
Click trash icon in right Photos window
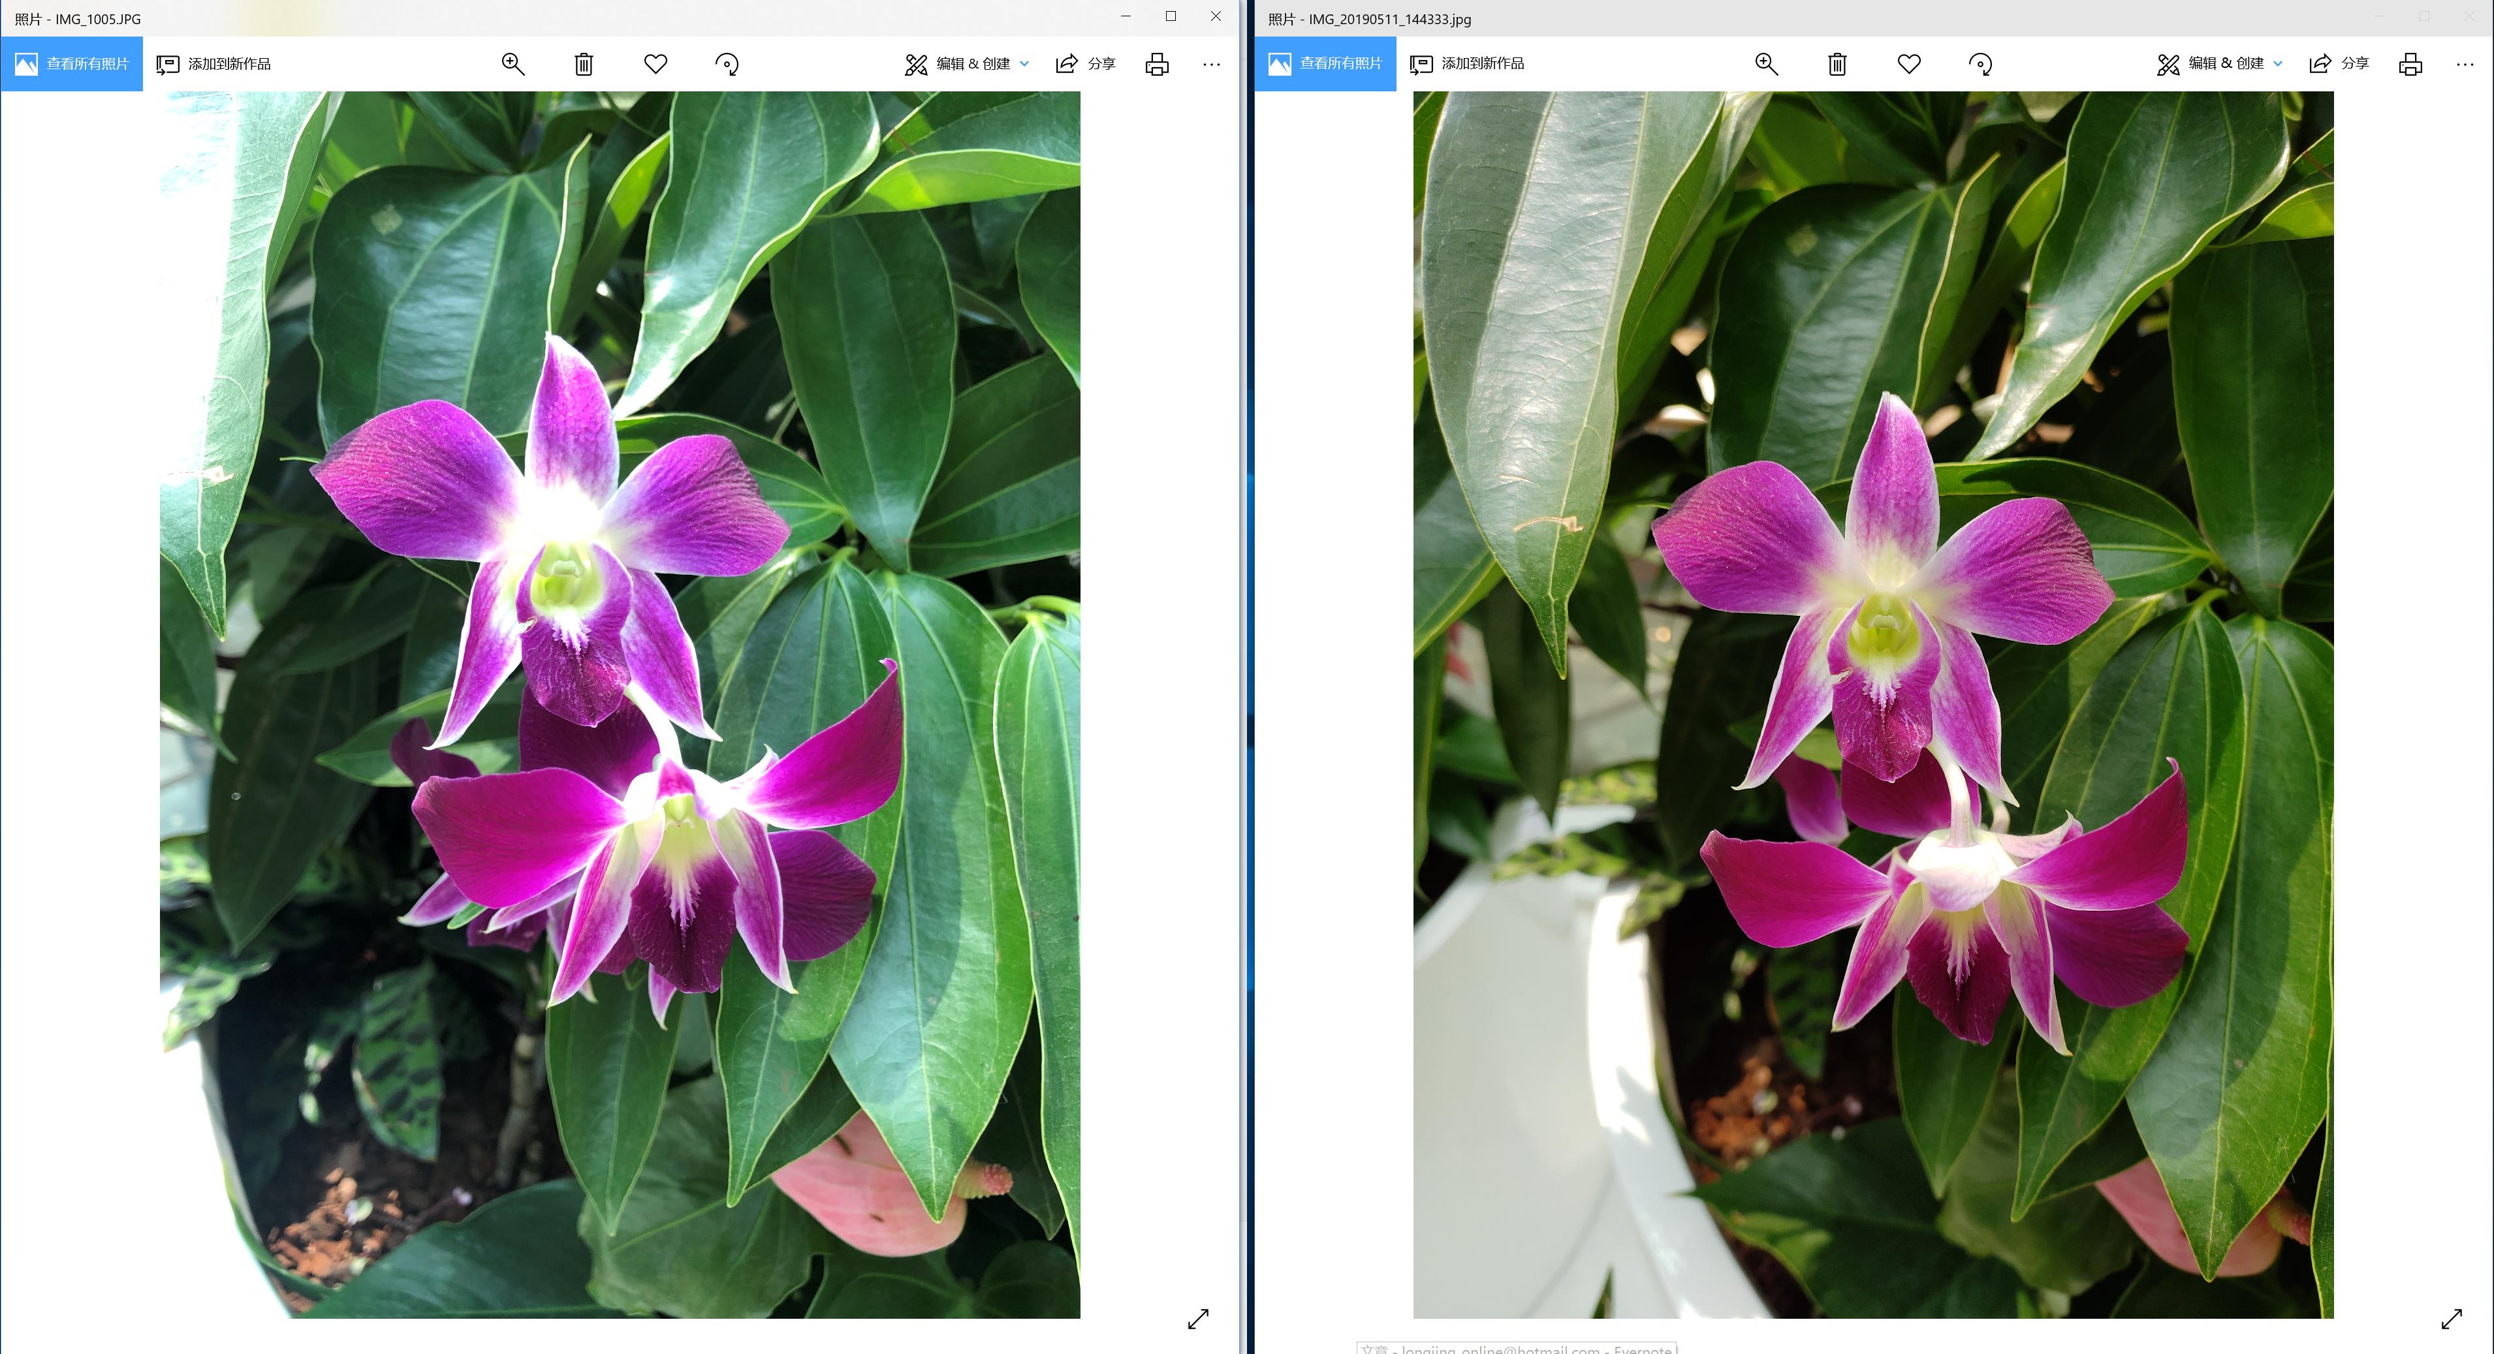click(1837, 64)
